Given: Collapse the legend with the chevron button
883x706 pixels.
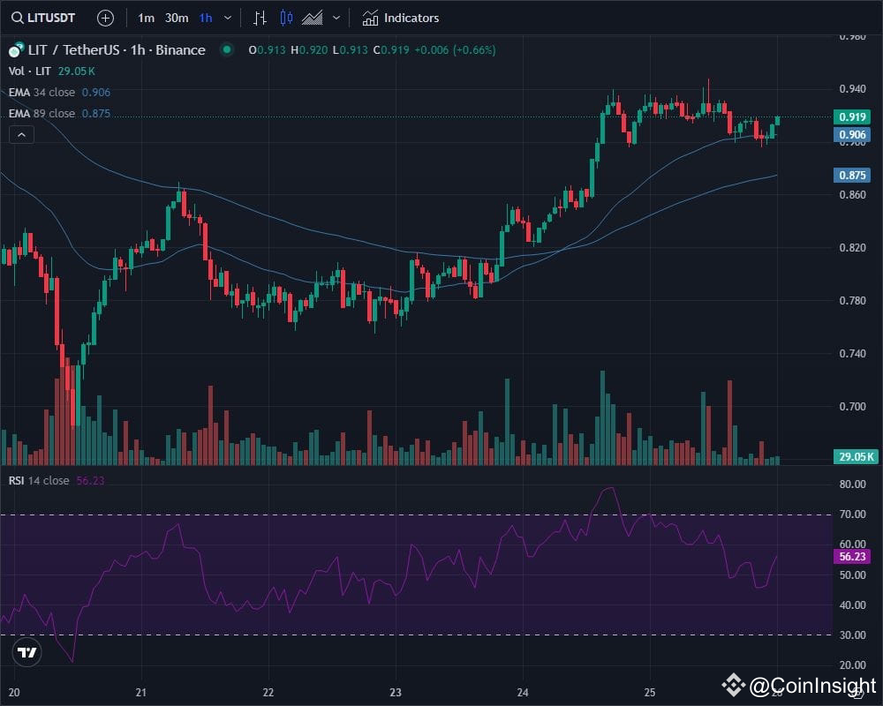Looking at the screenshot, I should [20, 134].
